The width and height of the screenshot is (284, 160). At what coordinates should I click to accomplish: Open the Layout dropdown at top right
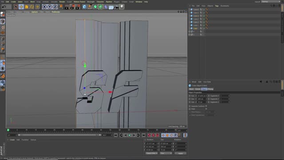271,2
